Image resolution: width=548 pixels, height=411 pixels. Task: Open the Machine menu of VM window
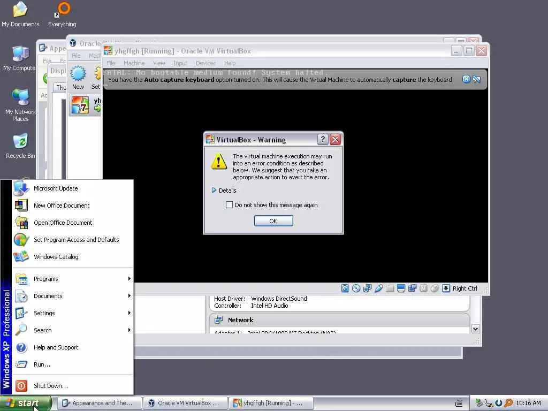pos(134,63)
